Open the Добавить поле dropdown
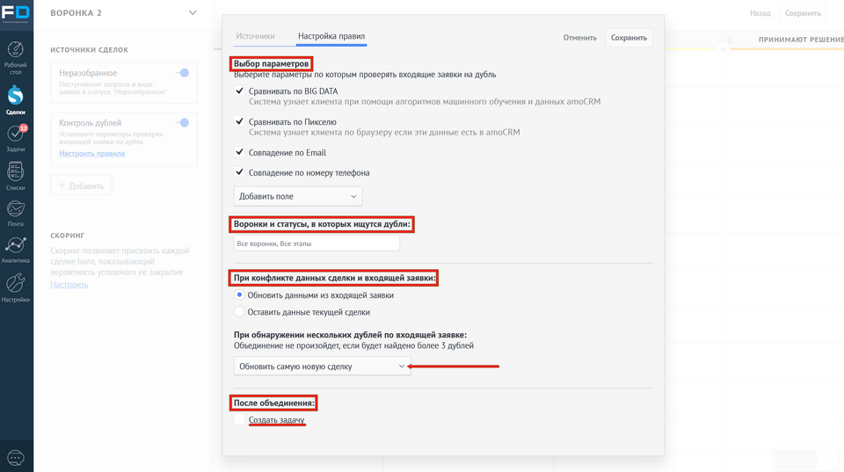This screenshot has width=844, height=472. click(x=297, y=196)
